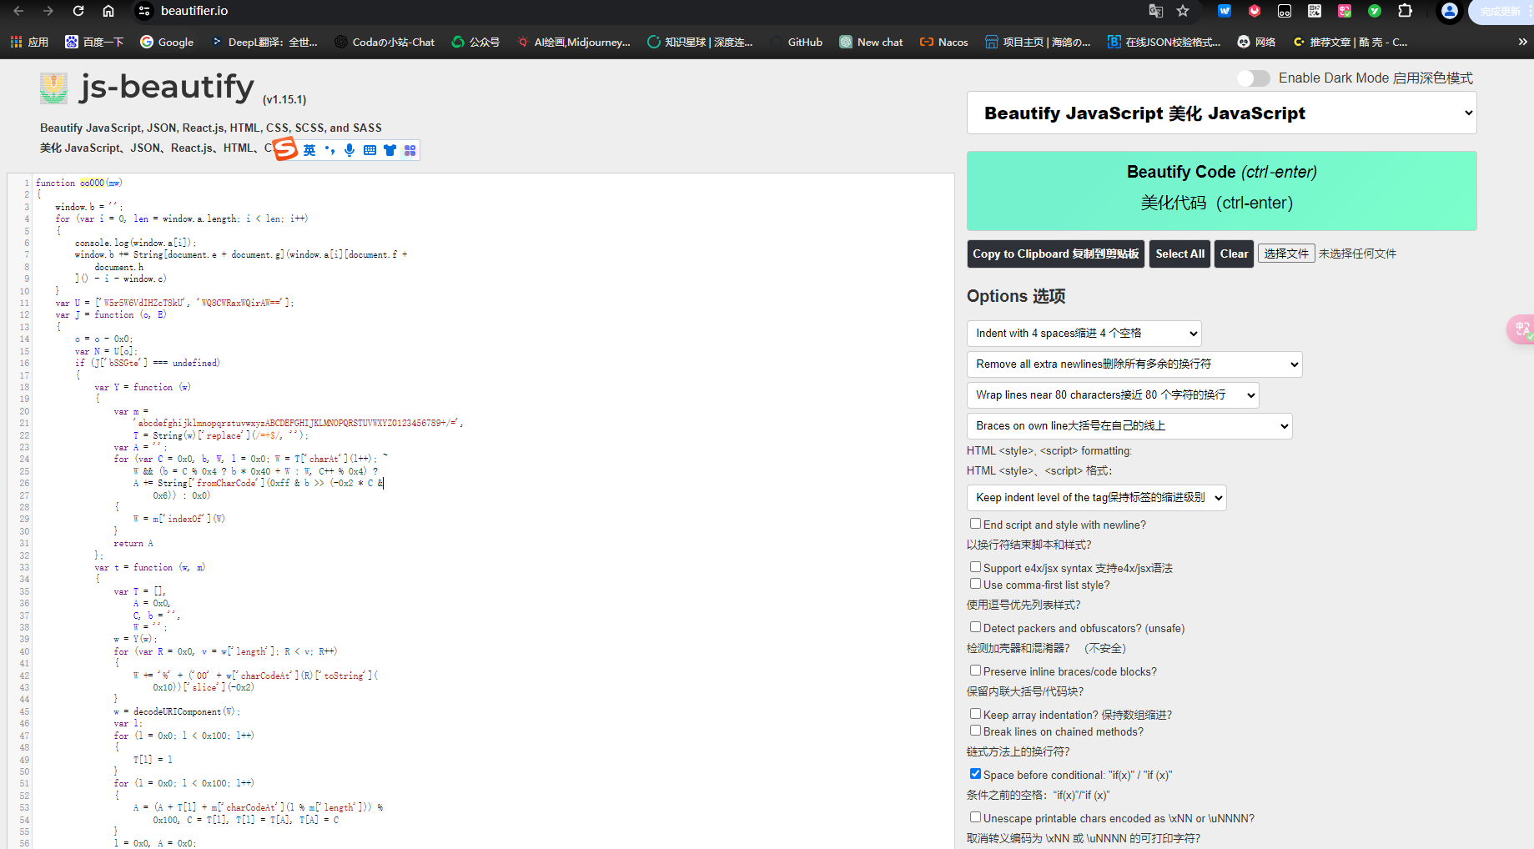1534x849 pixels.
Task: Click the Clear button
Action: [x=1234, y=254]
